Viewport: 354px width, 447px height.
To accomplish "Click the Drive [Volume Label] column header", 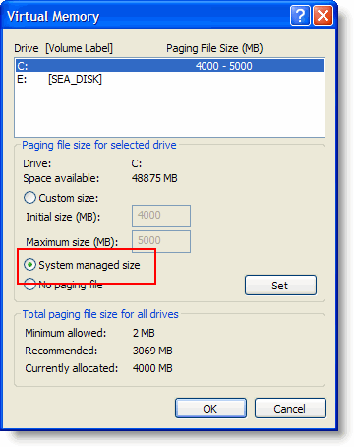I will pos(63,48).
